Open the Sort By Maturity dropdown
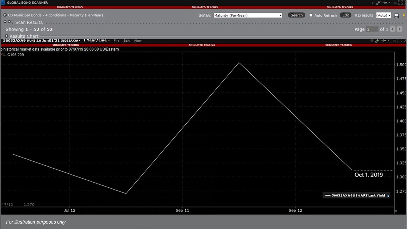407x229 pixels. [248, 15]
